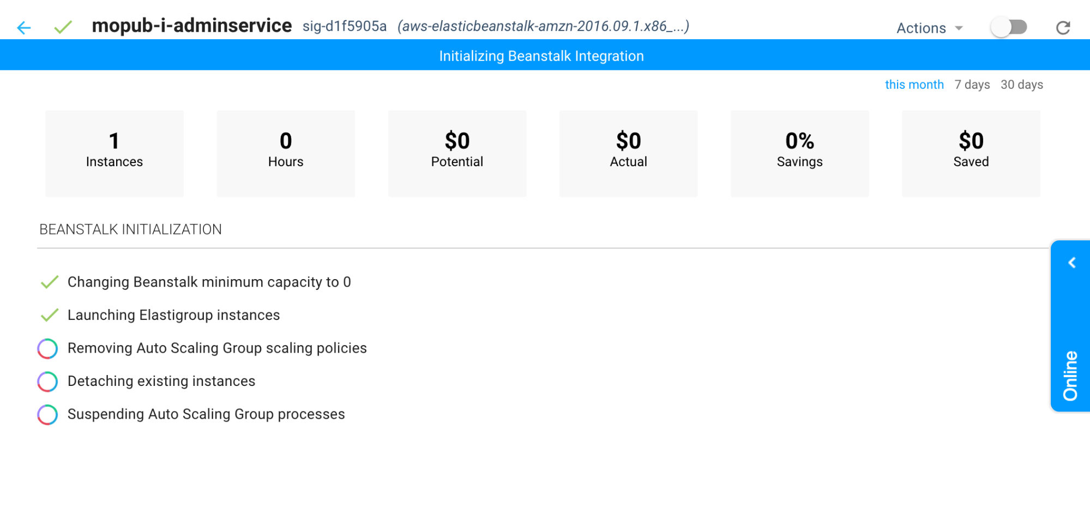This screenshot has width=1090, height=514.
Task: Click the Initializing Beanstalk Integration banner
Action: [541, 56]
